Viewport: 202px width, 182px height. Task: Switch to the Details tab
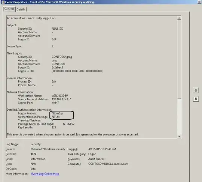[x=21, y=9]
